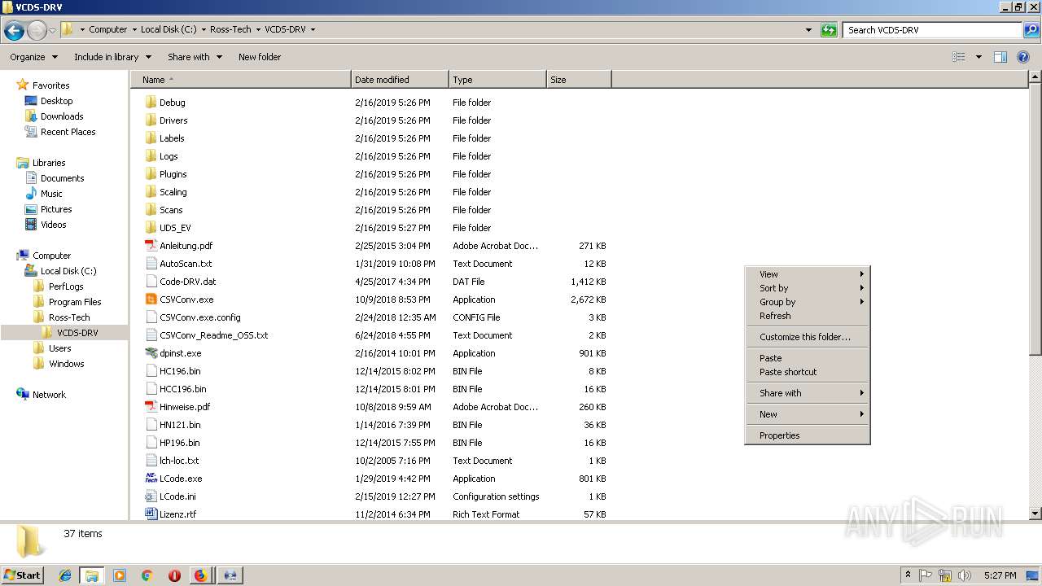Select Network in the navigation pane
Image resolution: width=1042 pixels, height=586 pixels.
(x=49, y=395)
